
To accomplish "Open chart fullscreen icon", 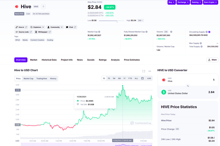I will tap(144, 71).
